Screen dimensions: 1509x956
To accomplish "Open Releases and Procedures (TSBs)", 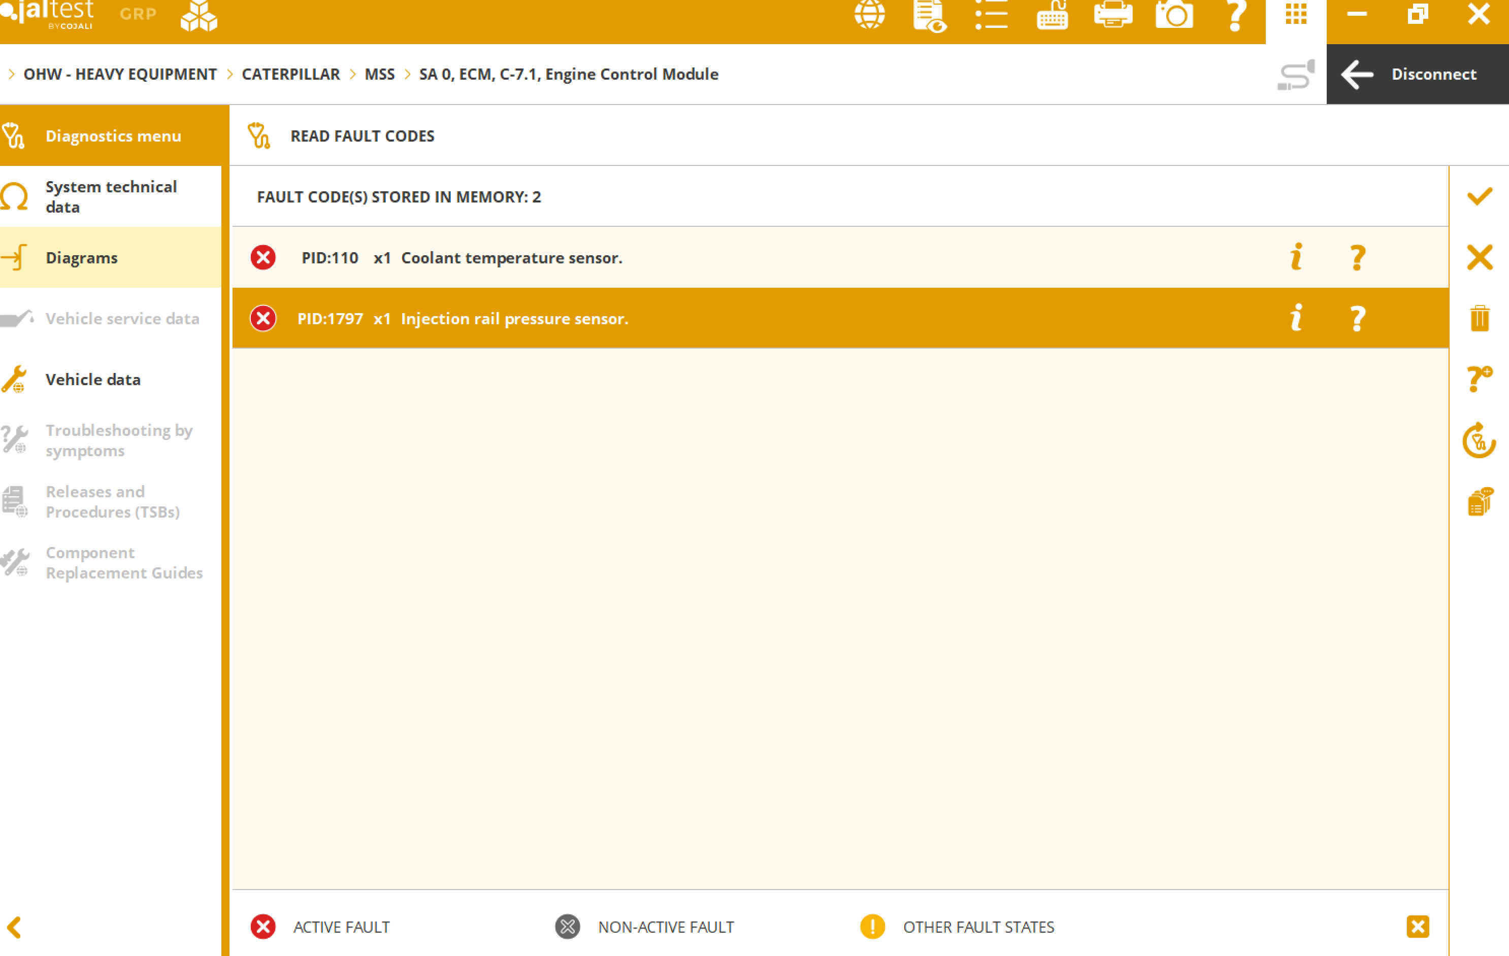I will click(111, 501).
